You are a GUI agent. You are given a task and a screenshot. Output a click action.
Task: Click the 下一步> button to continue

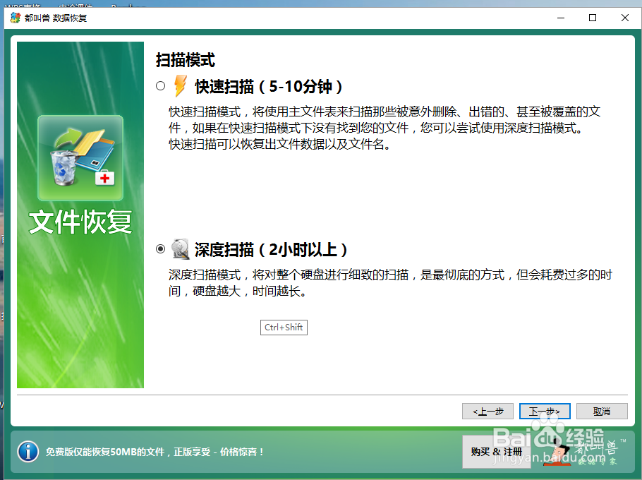click(545, 411)
